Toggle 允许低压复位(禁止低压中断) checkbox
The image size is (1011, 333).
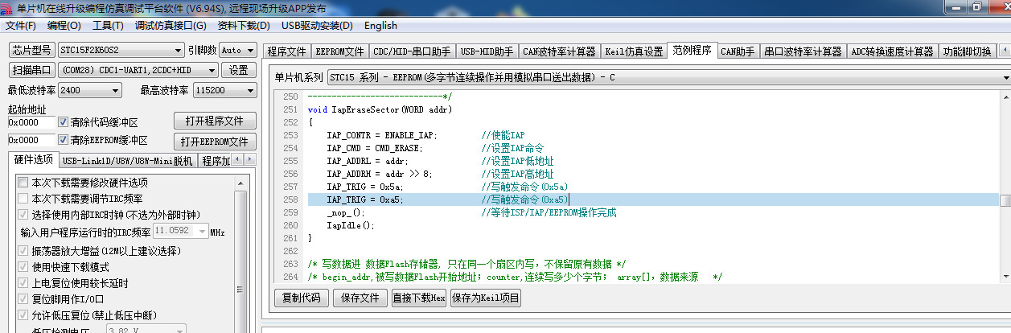pos(23,314)
